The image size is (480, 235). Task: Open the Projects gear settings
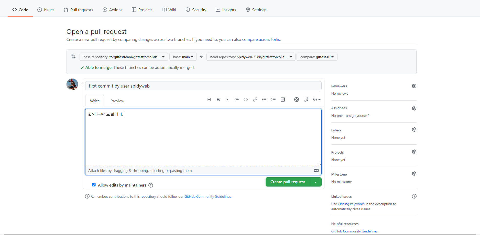coord(414,152)
